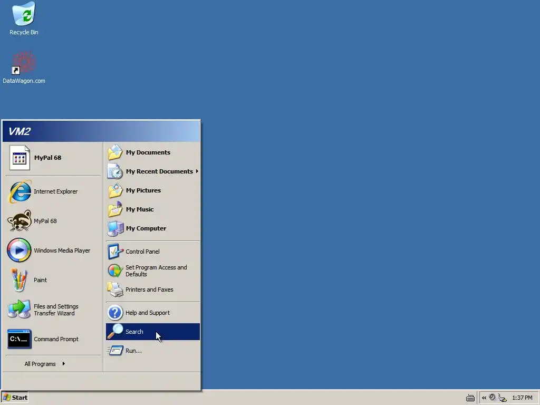Open the My Documents folder
The height and width of the screenshot is (405, 540).
[153, 152]
